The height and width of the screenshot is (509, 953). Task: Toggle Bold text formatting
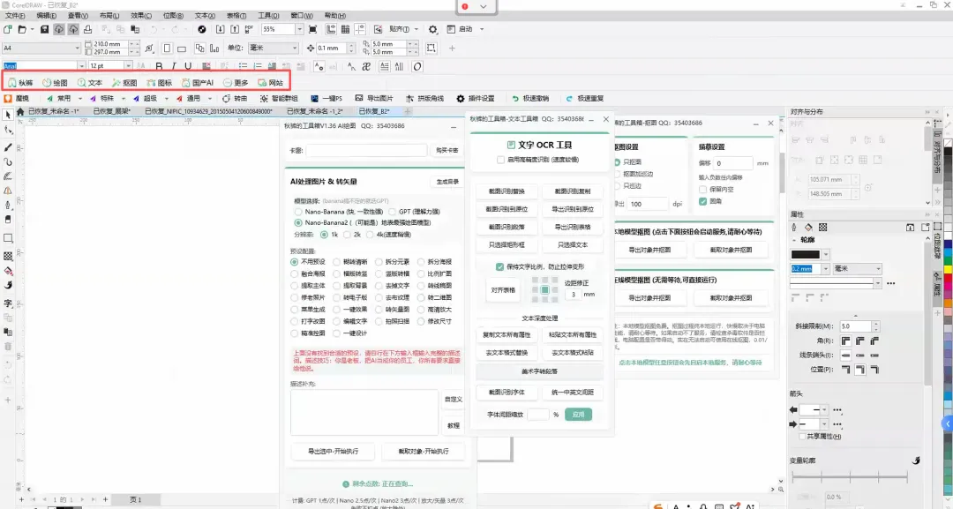point(159,66)
